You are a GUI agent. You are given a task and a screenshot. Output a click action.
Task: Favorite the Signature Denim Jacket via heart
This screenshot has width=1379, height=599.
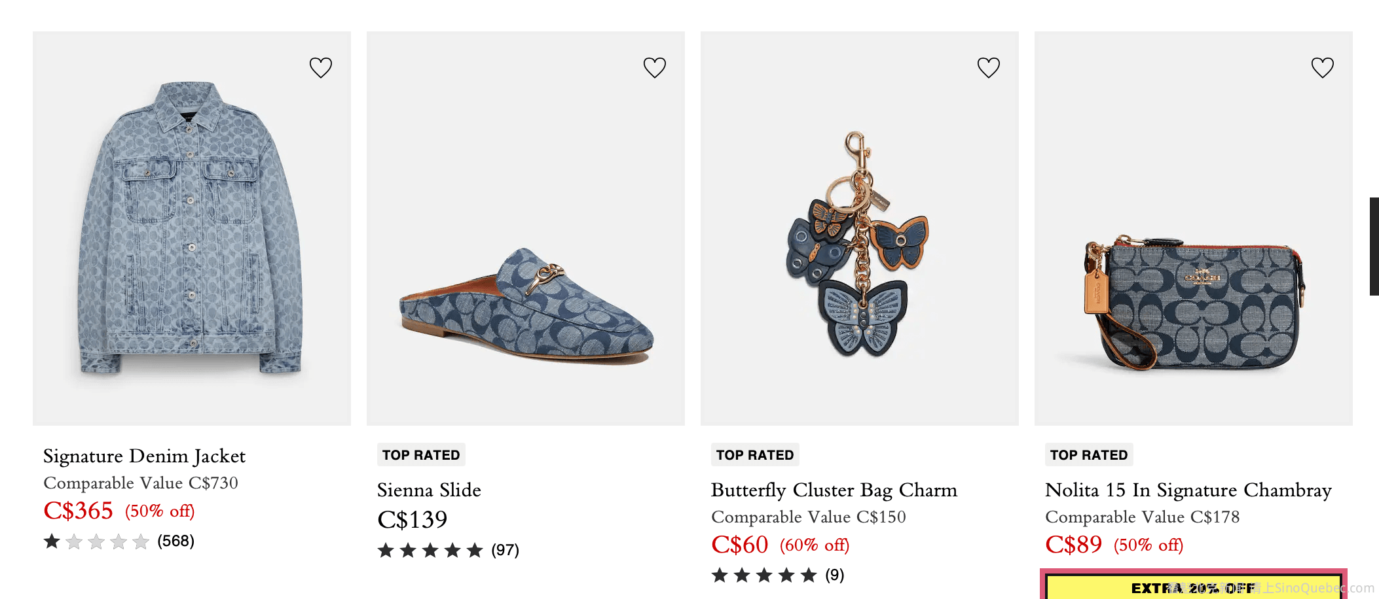point(321,67)
